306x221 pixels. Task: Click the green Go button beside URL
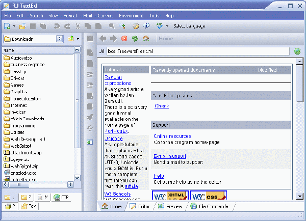click(297, 51)
